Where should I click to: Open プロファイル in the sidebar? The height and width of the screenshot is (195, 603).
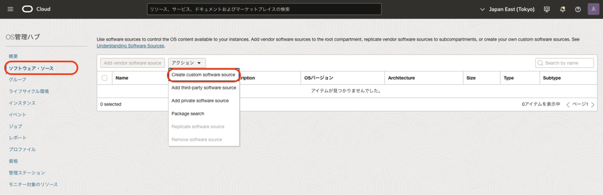point(22,149)
